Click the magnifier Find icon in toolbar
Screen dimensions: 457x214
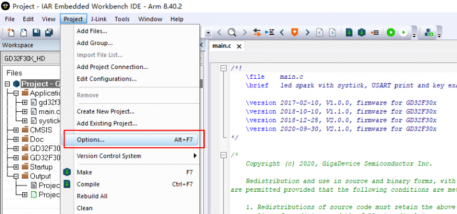pyautogui.click(x=232, y=33)
